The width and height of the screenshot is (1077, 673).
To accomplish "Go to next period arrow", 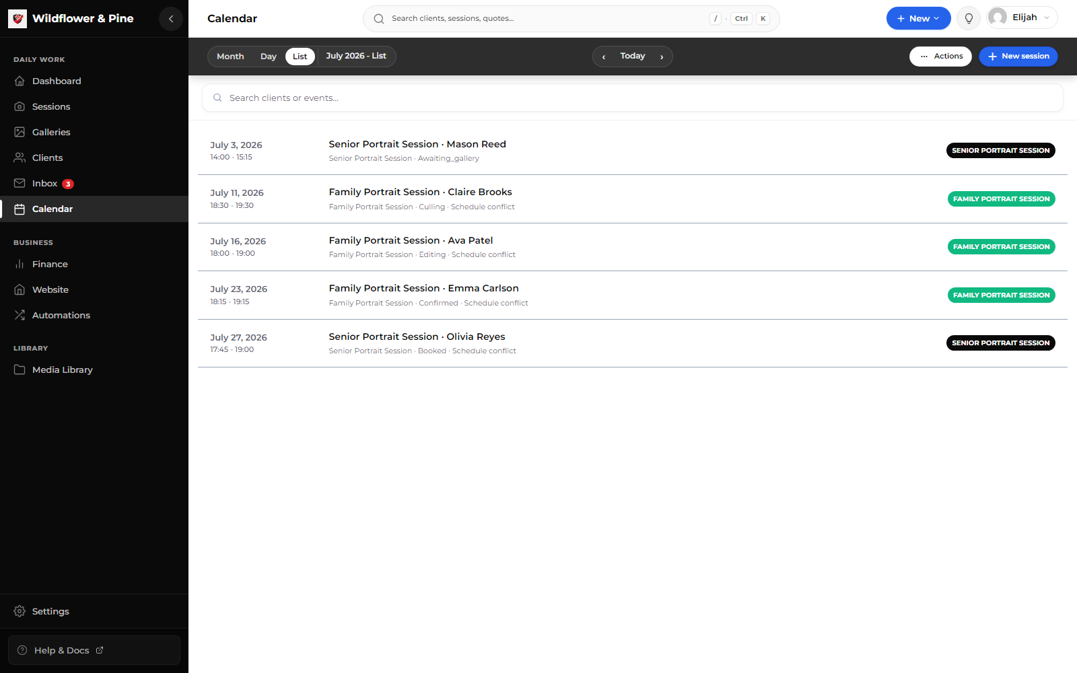I will pyautogui.click(x=662, y=57).
